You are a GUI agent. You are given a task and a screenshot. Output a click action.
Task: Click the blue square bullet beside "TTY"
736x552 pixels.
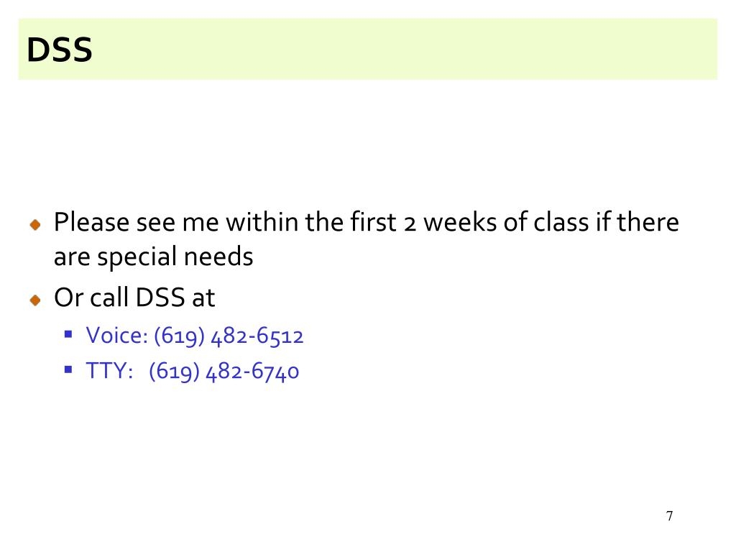point(68,369)
